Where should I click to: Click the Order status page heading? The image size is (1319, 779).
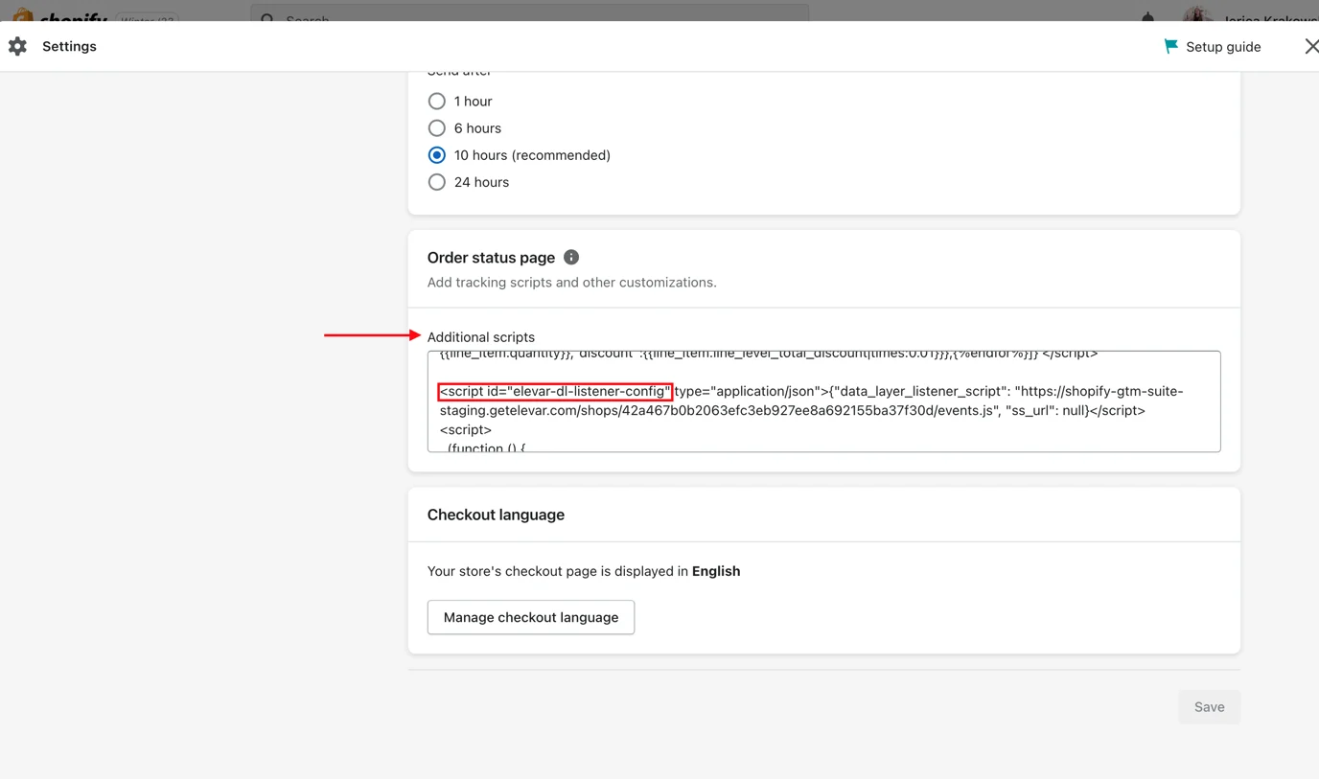coord(491,257)
